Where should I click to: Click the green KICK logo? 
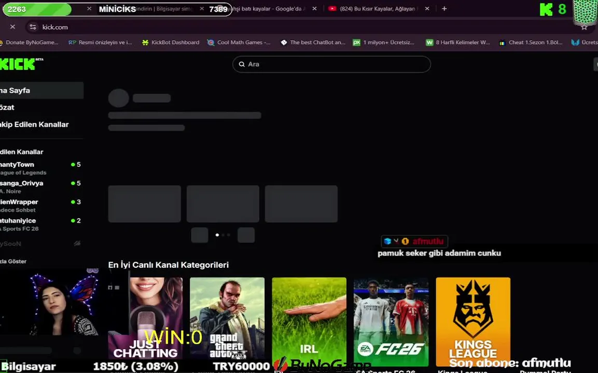click(x=21, y=64)
